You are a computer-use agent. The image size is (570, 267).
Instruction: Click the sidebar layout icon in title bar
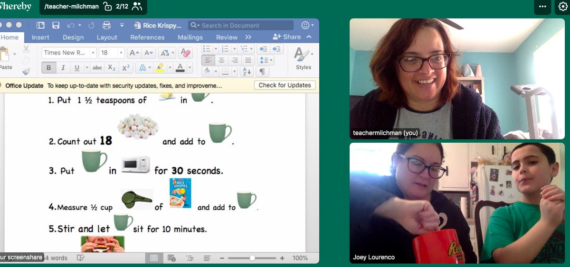click(x=39, y=25)
